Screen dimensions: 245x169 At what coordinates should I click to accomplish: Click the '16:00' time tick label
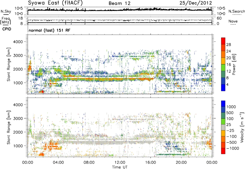(x=150, y=163)
